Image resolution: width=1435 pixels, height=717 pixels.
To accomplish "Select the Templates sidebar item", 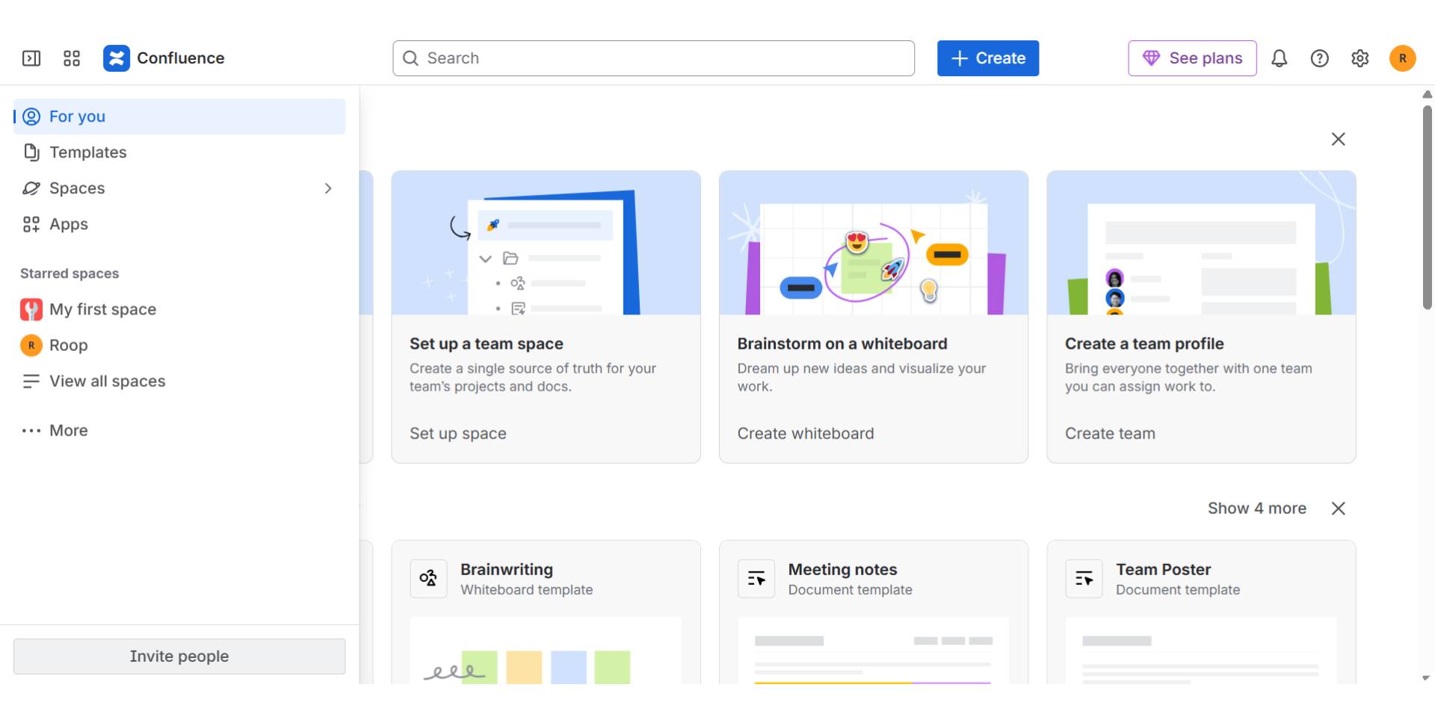I will click(87, 152).
